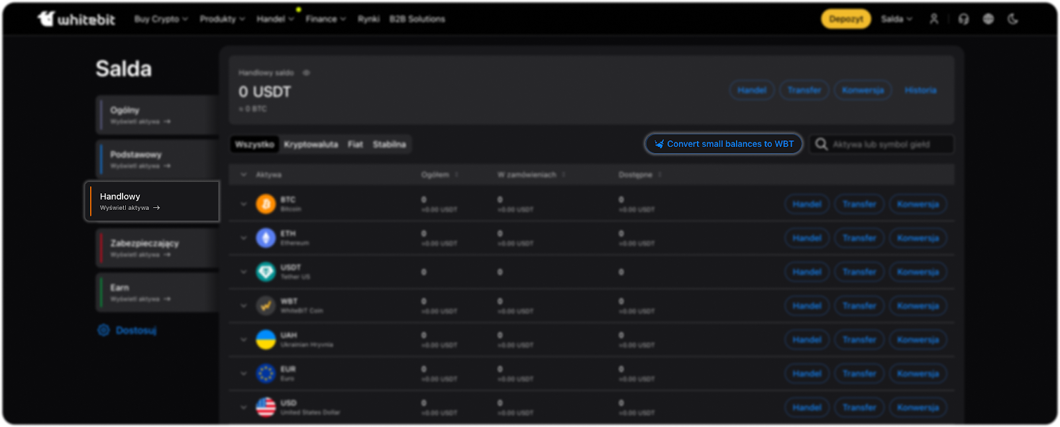This screenshot has width=1060, height=427.
Task: Click the magnifier search icon
Action: coord(821,144)
